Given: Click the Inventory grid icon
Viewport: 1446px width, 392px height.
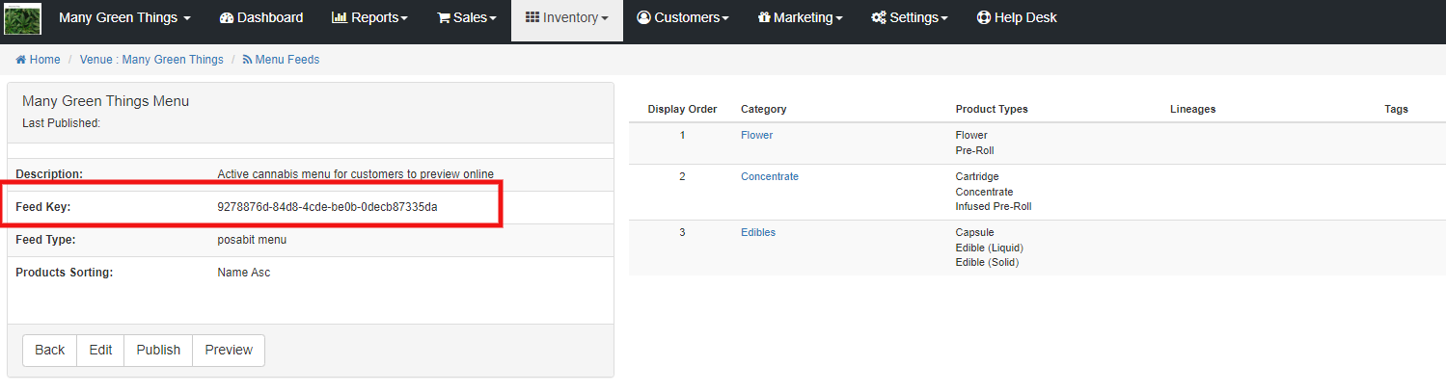Looking at the screenshot, I should [x=532, y=17].
